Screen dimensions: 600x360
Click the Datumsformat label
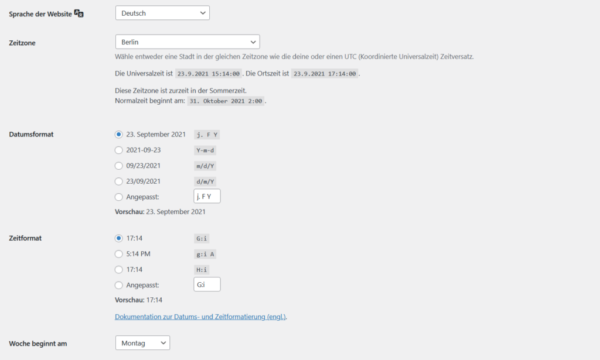(32, 135)
